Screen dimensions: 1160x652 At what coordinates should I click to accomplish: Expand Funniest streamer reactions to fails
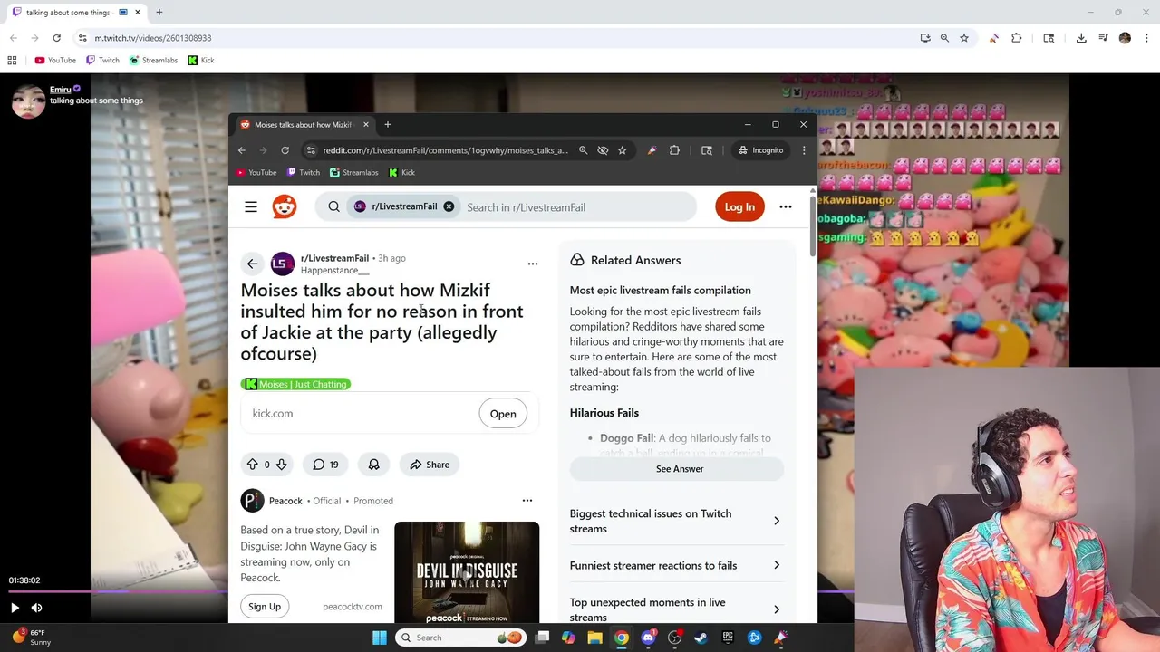point(675,566)
